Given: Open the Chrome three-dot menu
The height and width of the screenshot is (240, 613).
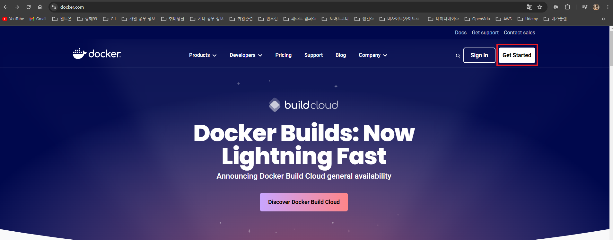Looking at the screenshot, I should point(608,7).
